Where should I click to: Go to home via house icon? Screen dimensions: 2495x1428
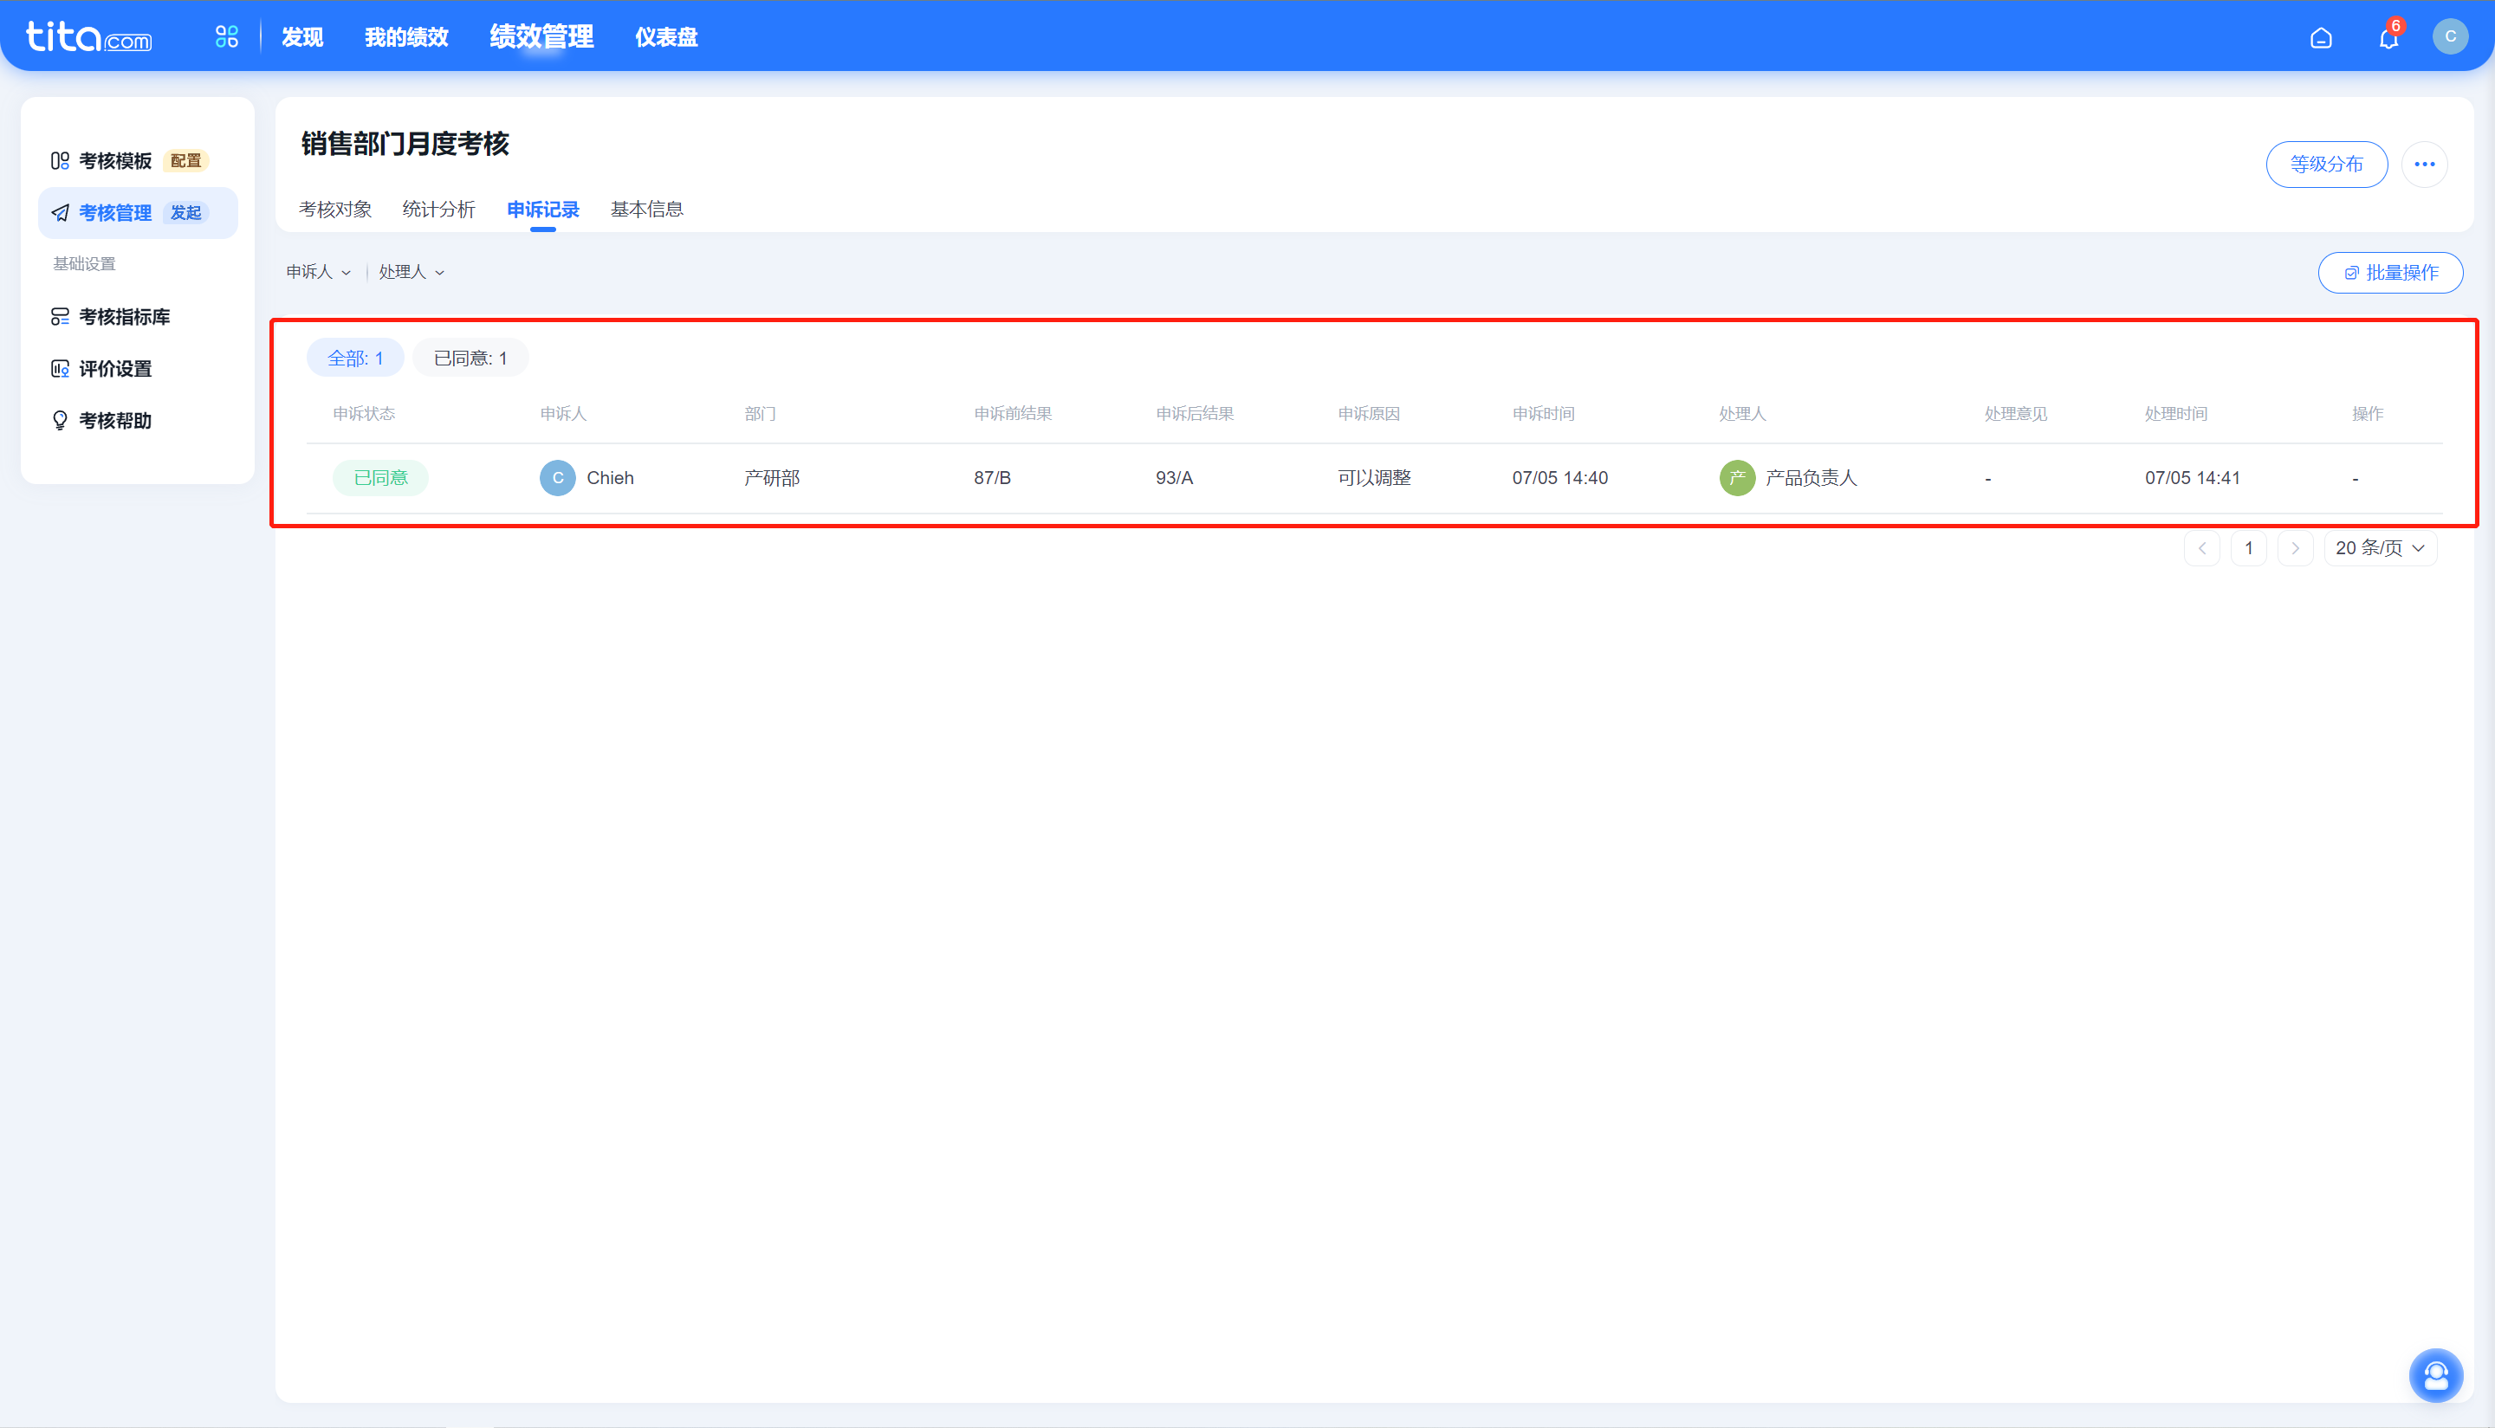click(x=2320, y=38)
